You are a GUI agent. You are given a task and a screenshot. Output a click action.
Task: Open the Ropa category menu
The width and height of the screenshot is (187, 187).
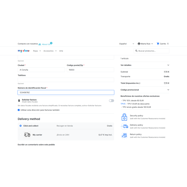tap(35, 51)
